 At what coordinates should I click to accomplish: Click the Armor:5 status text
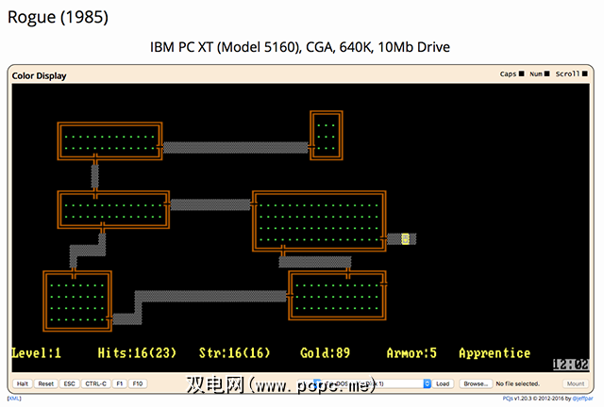(x=411, y=352)
